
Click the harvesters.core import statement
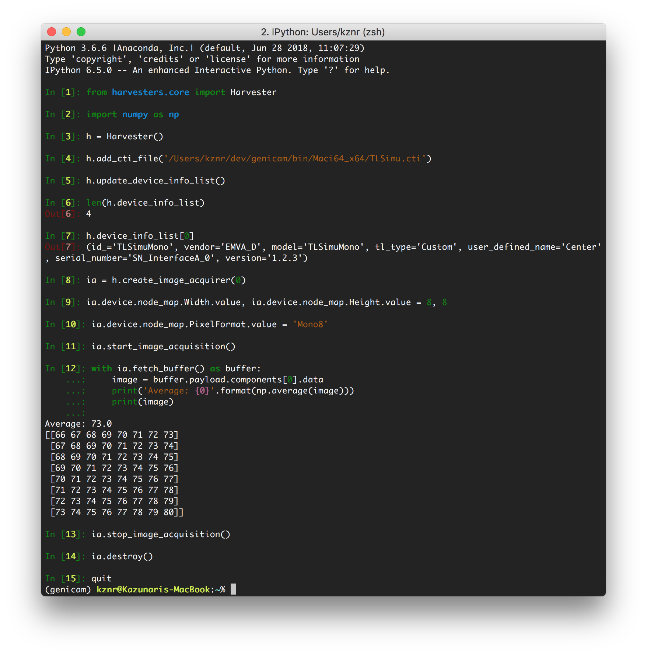(x=181, y=92)
